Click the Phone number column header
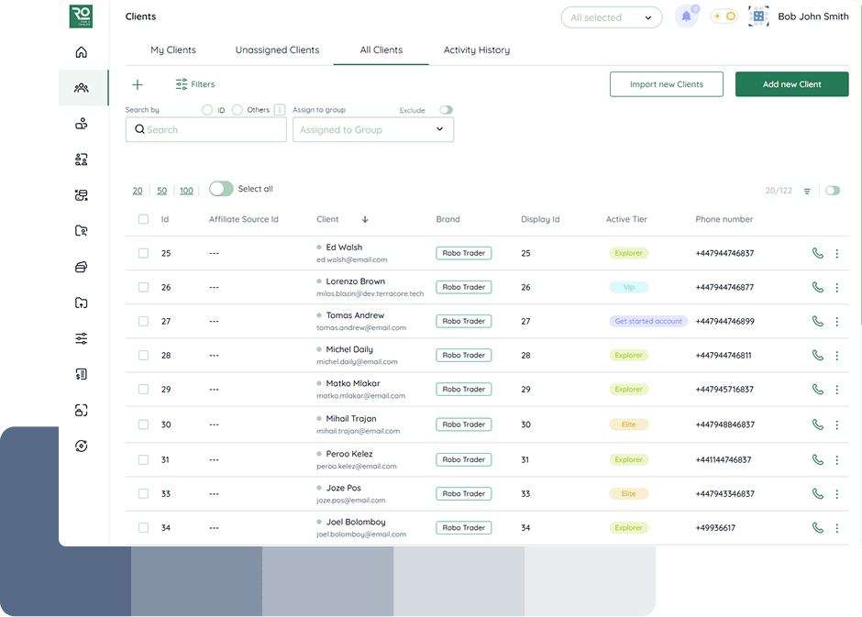 [x=724, y=219]
